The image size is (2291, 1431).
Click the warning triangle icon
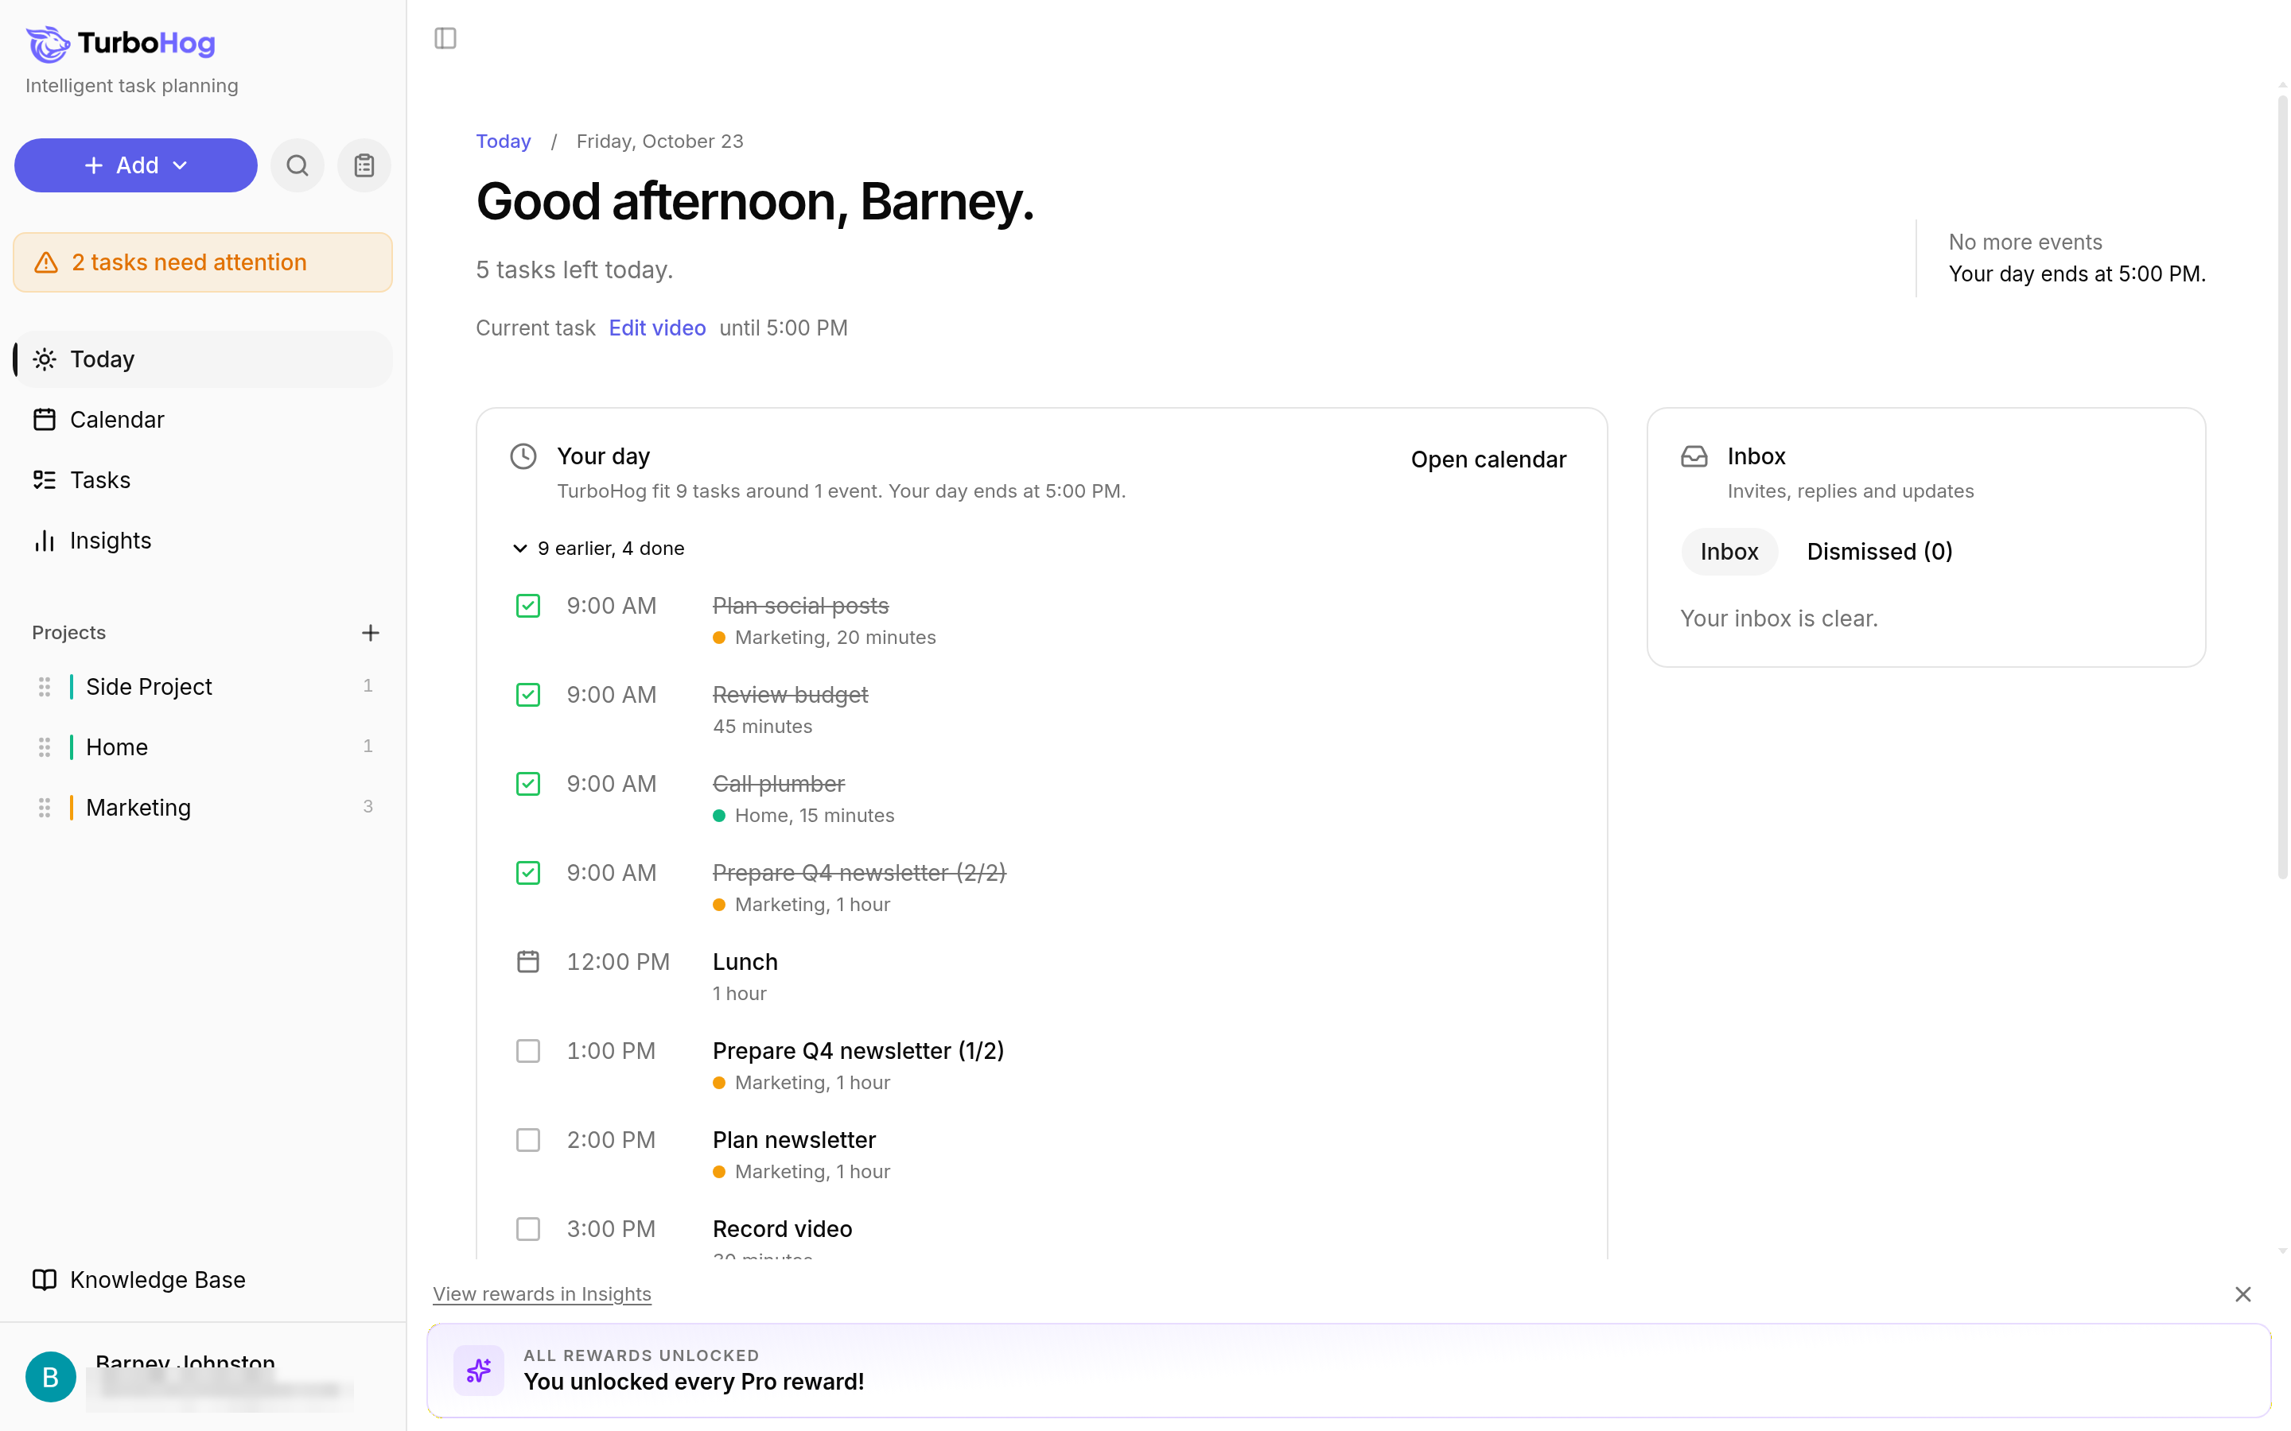tap(46, 262)
